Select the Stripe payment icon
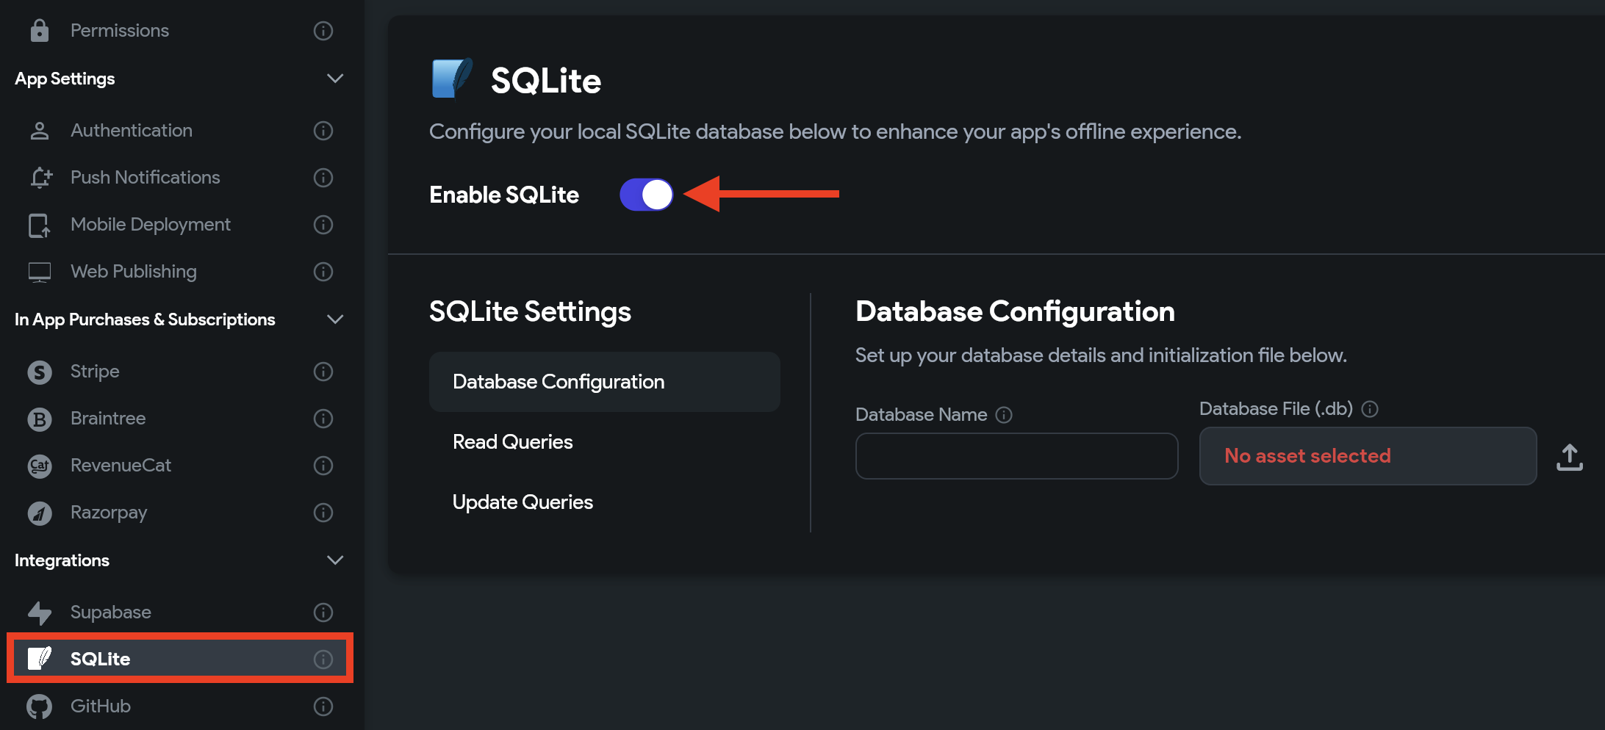 click(40, 372)
